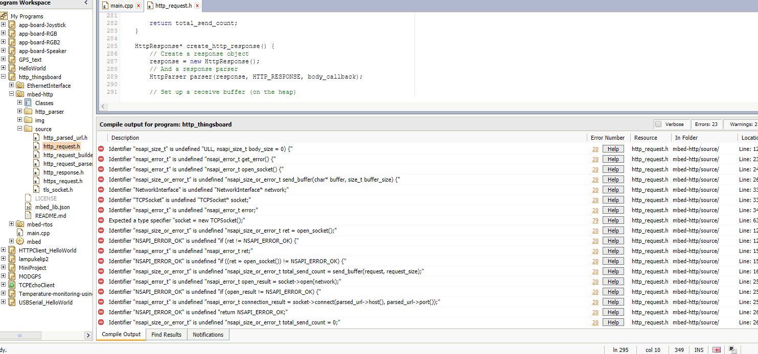Click the mbed_lib.json file icon
The height and width of the screenshot is (354, 758).
28,207
